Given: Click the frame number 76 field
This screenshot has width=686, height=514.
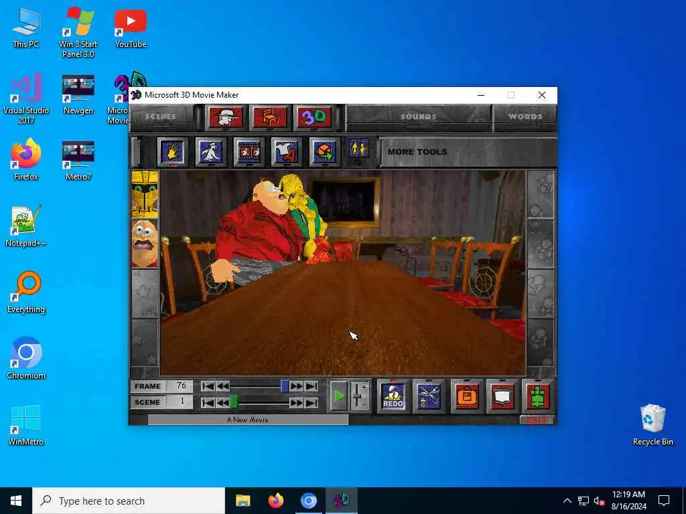Looking at the screenshot, I should click(x=180, y=386).
